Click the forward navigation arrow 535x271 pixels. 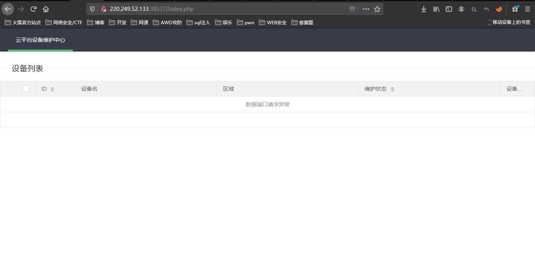point(21,9)
